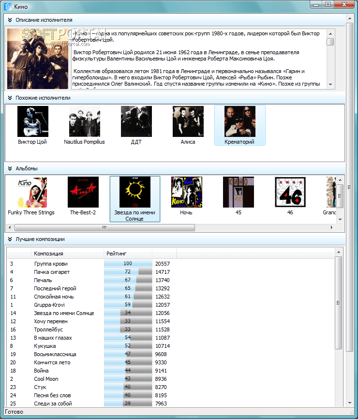Collapse the Альбомы section
The width and height of the screenshot is (358, 419).
tap(10, 168)
